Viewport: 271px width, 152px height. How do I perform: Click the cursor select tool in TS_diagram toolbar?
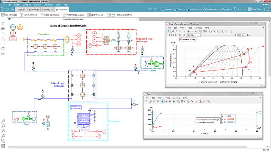(169, 31)
